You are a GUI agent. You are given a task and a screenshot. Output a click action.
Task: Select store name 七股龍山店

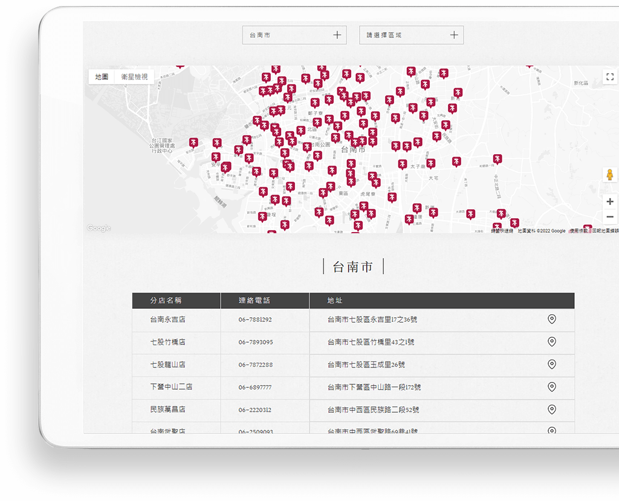coord(168,364)
